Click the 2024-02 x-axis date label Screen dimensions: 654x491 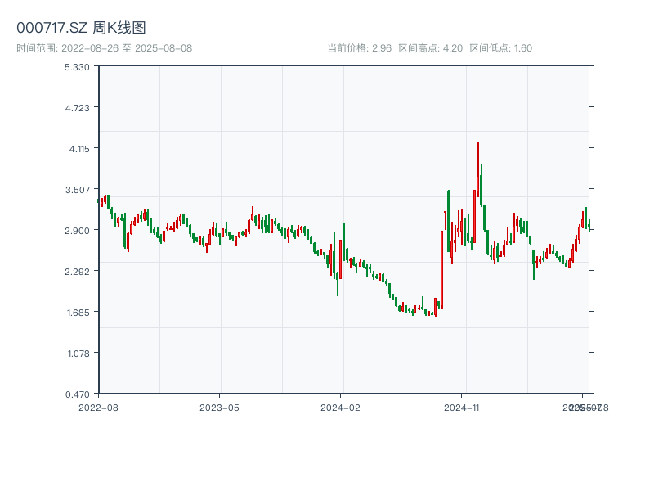tap(340, 407)
